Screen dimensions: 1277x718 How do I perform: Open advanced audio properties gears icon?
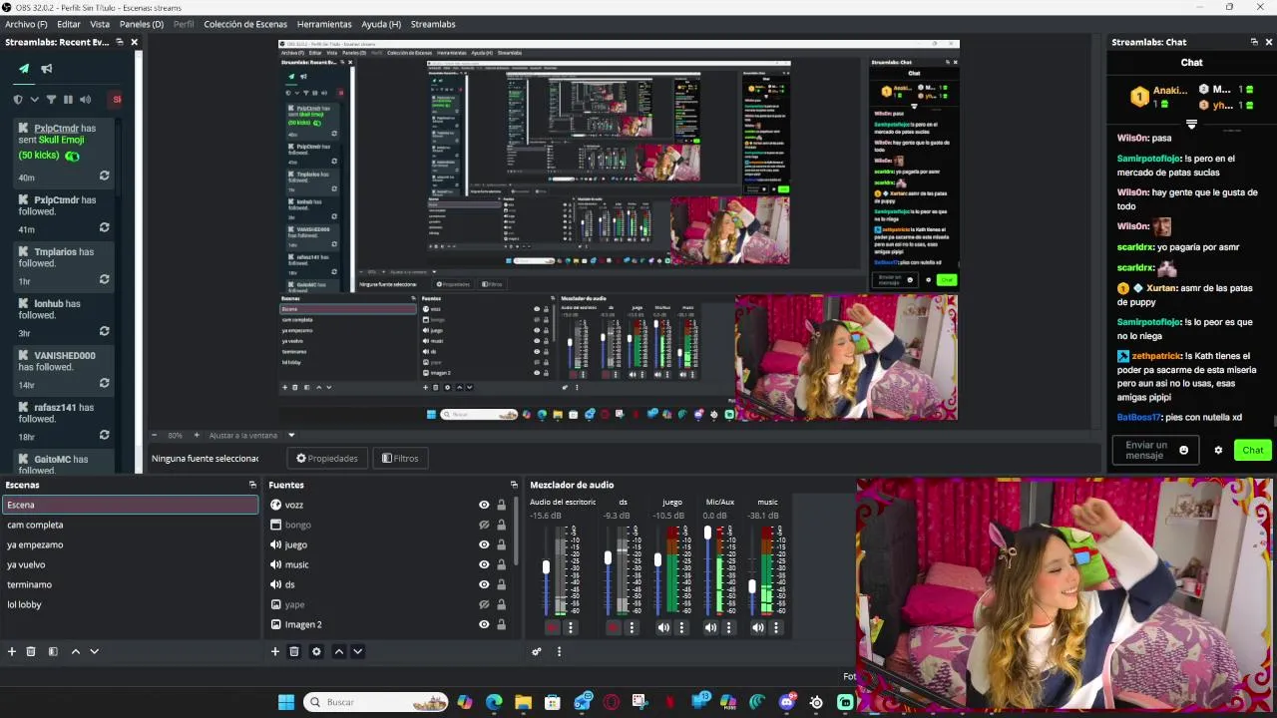(x=537, y=651)
